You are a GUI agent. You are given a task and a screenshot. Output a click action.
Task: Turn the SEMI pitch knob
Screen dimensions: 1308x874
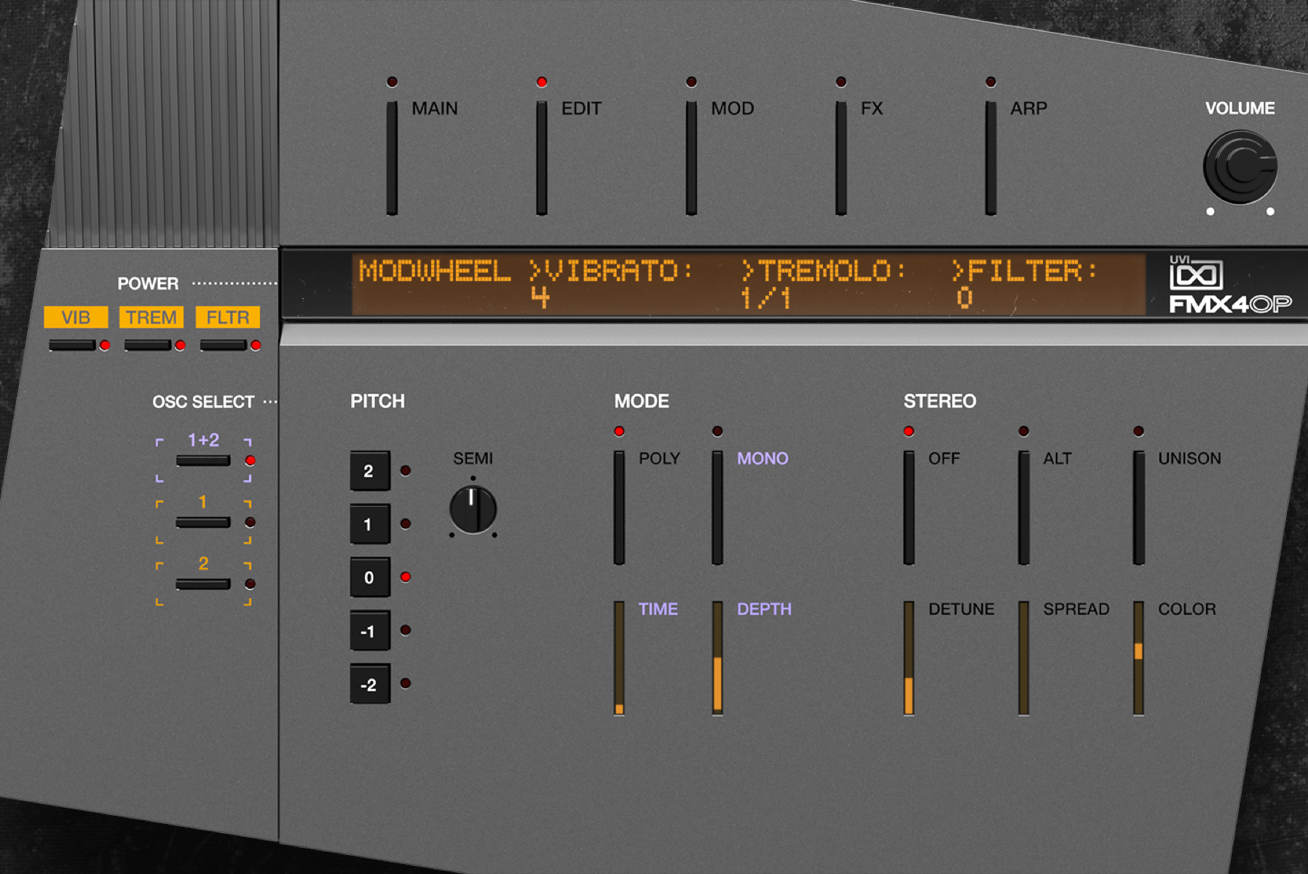click(x=472, y=508)
